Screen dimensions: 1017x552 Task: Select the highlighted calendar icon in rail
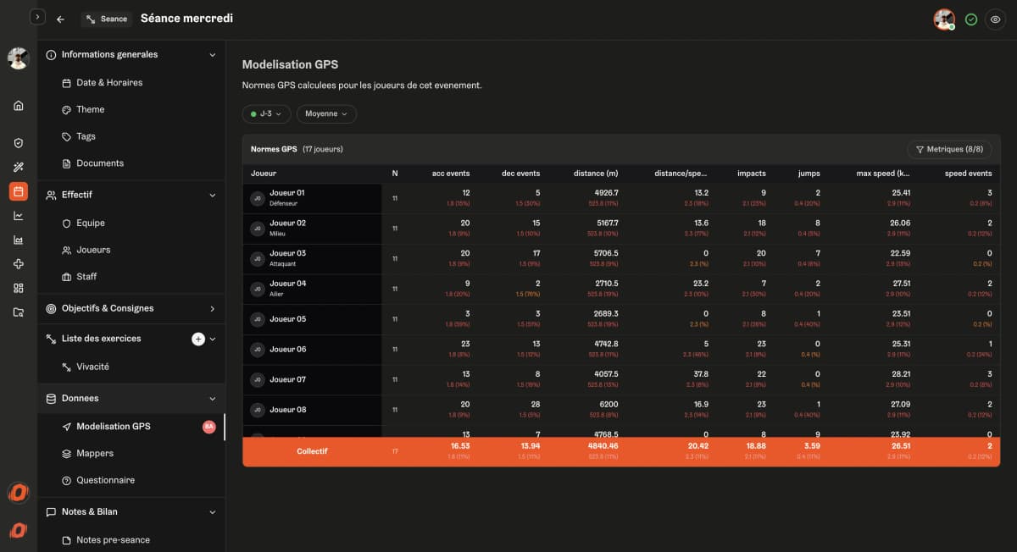coord(19,191)
